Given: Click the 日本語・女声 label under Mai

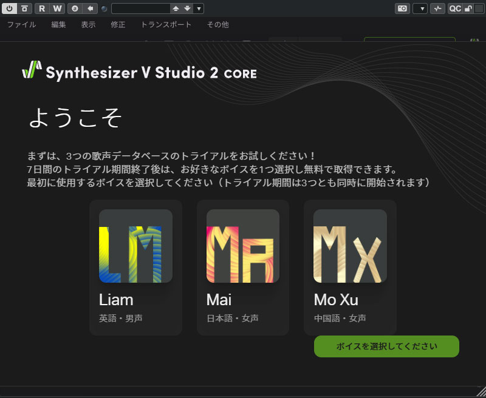Looking at the screenshot, I should (x=233, y=318).
